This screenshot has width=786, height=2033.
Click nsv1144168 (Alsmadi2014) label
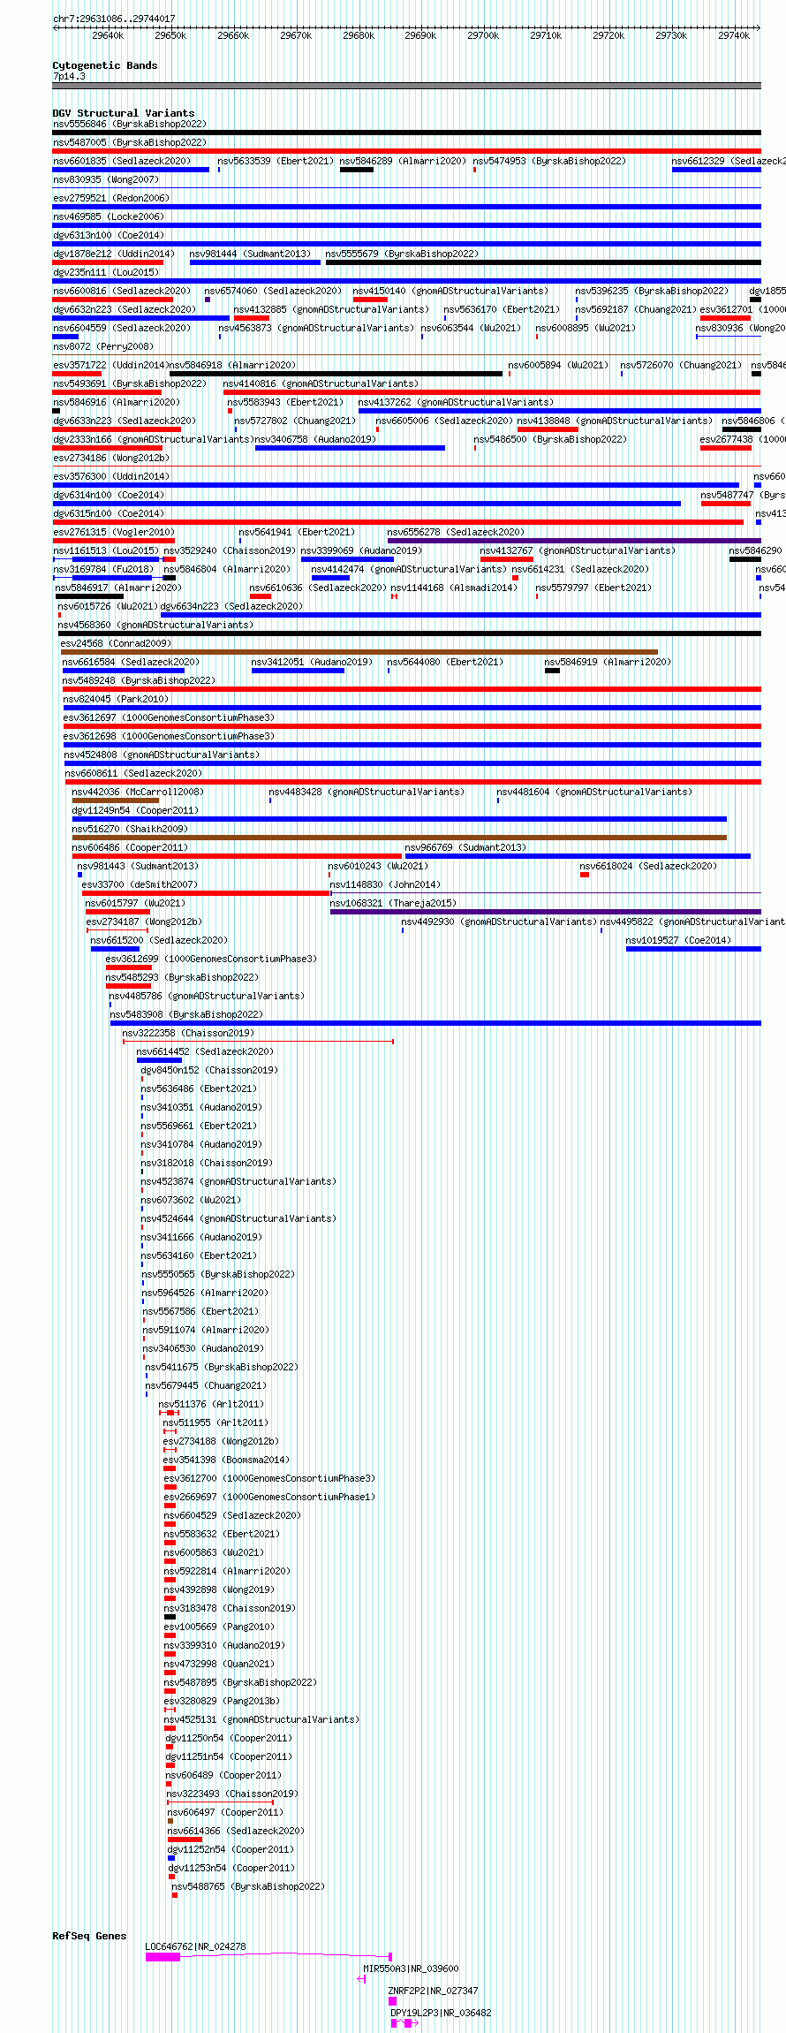(x=454, y=588)
